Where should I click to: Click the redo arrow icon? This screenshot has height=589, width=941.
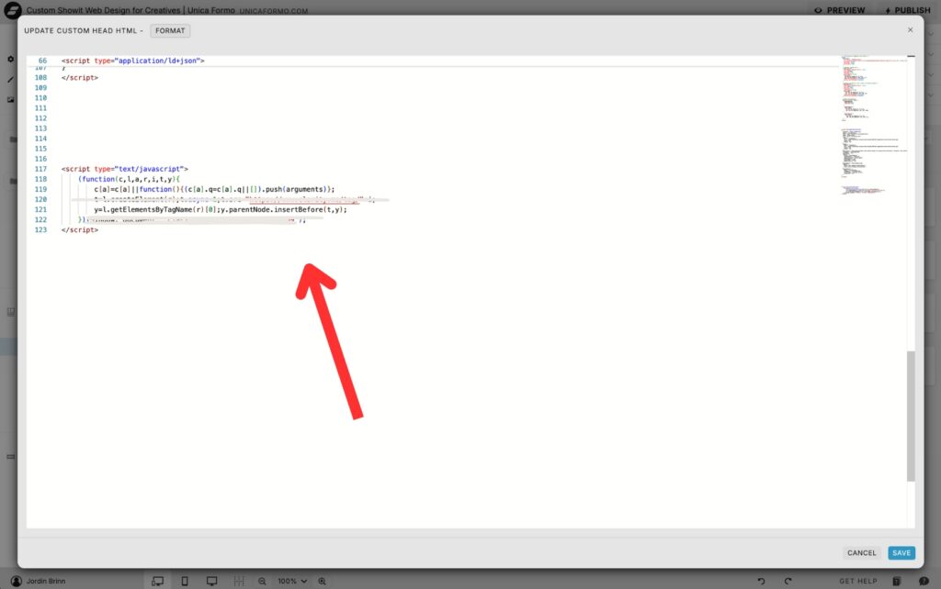click(x=787, y=581)
